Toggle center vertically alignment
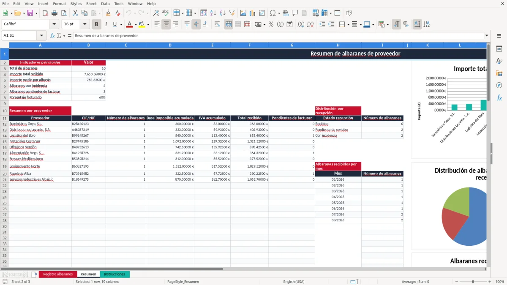The height and width of the screenshot is (285, 507). click(196, 24)
